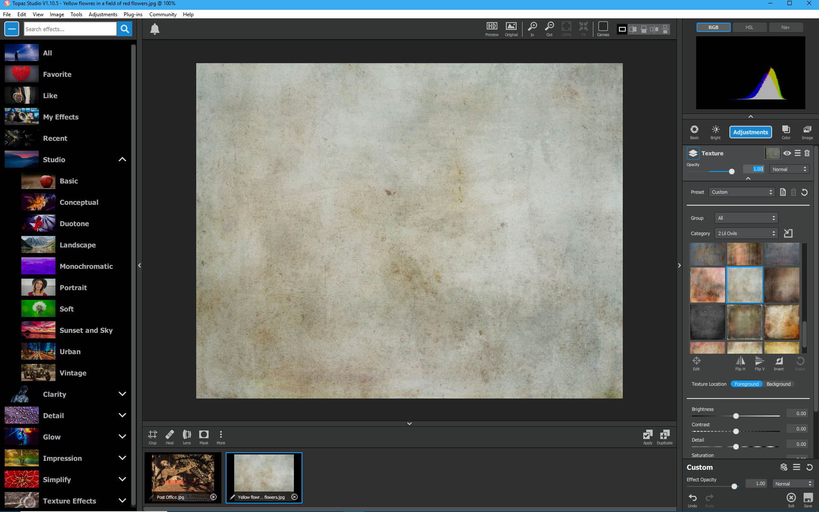
Task: Click Undo at the bottom right
Action: click(x=693, y=500)
